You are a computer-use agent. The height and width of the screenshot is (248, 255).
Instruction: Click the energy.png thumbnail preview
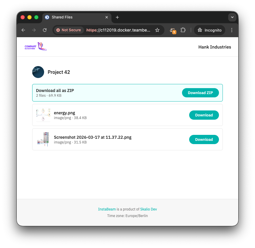tap(43, 115)
